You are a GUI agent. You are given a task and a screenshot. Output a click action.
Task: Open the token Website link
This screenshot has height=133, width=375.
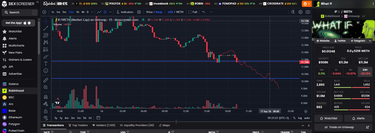coord(323,41)
